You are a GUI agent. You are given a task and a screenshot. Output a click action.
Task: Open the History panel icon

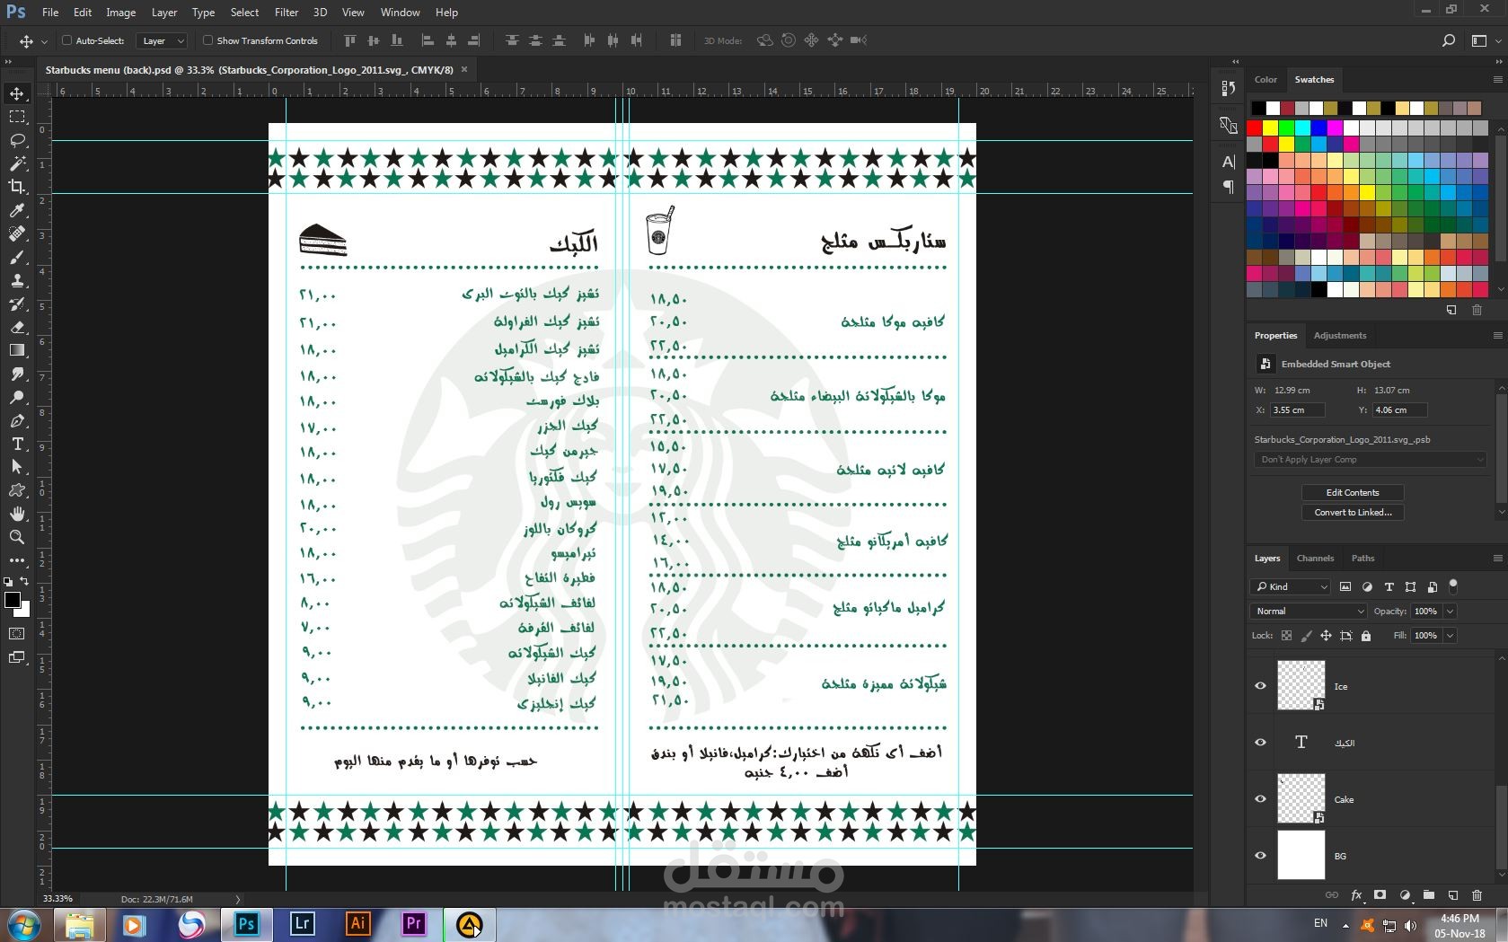click(1229, 88)
